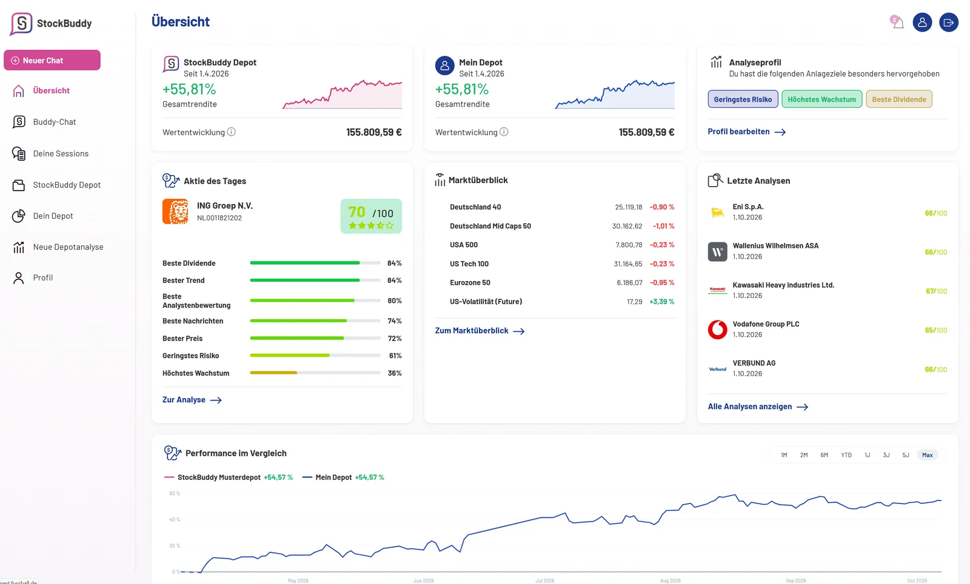Open Neue Depotanalyse chart icon
Screen dimensions: 970x584
pos(19,247)
